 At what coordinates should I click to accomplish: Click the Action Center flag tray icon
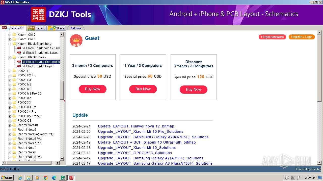299,178
